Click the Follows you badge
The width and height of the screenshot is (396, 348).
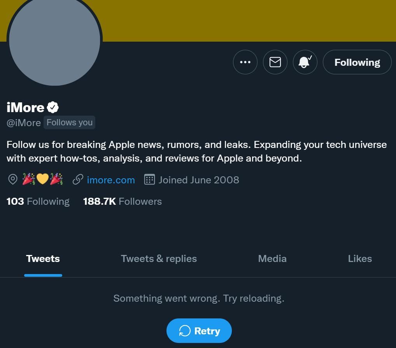tap(69, 122)
